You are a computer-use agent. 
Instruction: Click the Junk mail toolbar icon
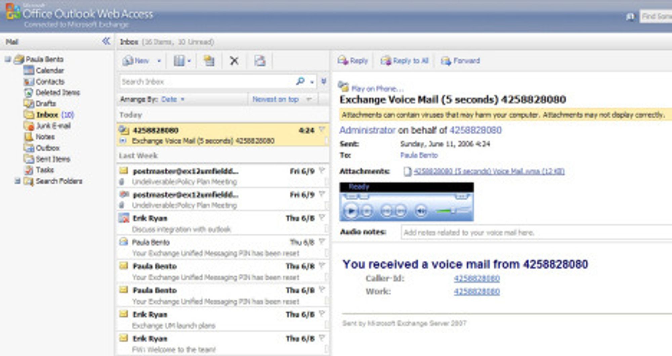click(260, 61)
